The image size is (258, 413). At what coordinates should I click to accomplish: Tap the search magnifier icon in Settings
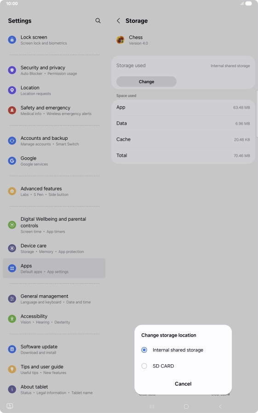point(98,21)
